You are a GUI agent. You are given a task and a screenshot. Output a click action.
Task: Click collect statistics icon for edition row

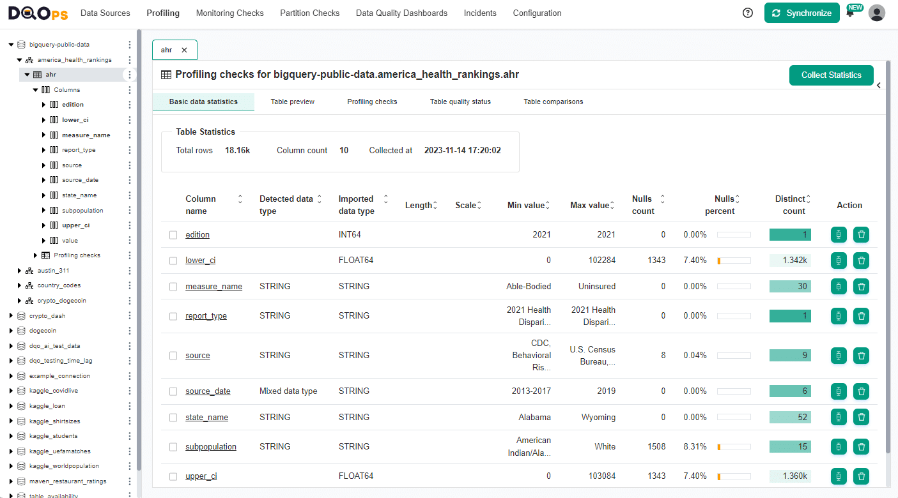point(839,234)
